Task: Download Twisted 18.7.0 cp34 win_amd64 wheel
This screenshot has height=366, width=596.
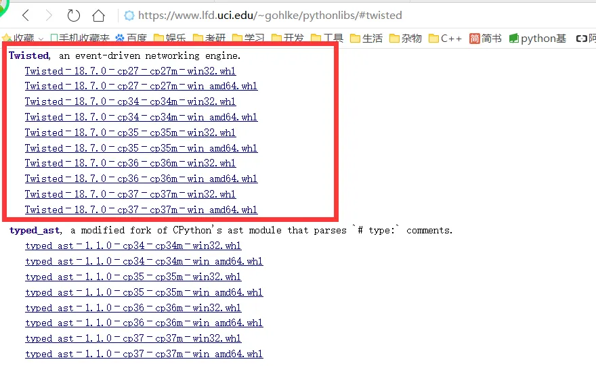Action: pos(141,117)
